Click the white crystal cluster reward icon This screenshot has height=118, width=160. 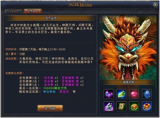[x=108, y=106]
